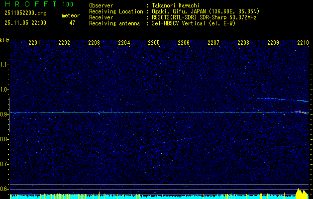The width and height of the screenshot is (313, 199).
Task: Click antenna text 2el-HB9CV Vertical
Action: (179, 23)
